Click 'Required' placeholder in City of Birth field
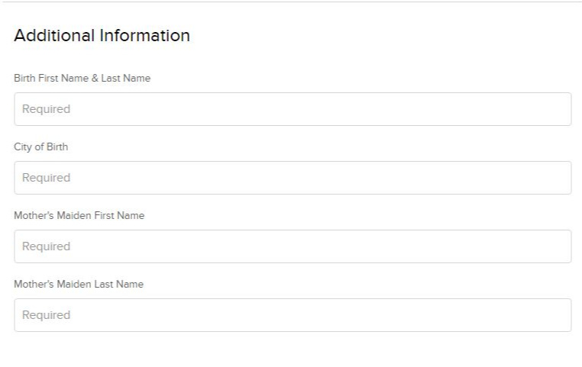This screenshot has width=582, height=367. click(46, 178)
